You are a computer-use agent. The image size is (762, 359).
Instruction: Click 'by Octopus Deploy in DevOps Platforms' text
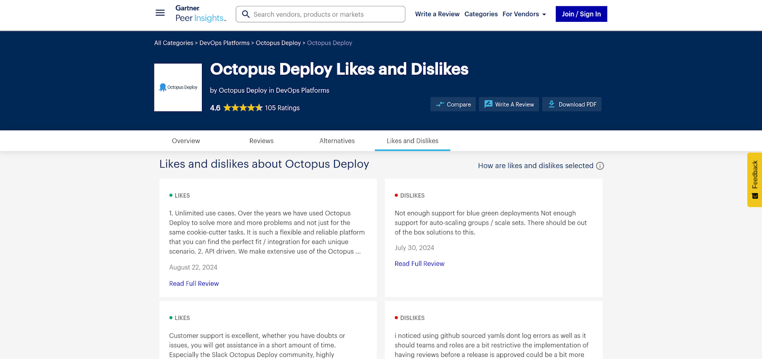click(x=270, y=90)
